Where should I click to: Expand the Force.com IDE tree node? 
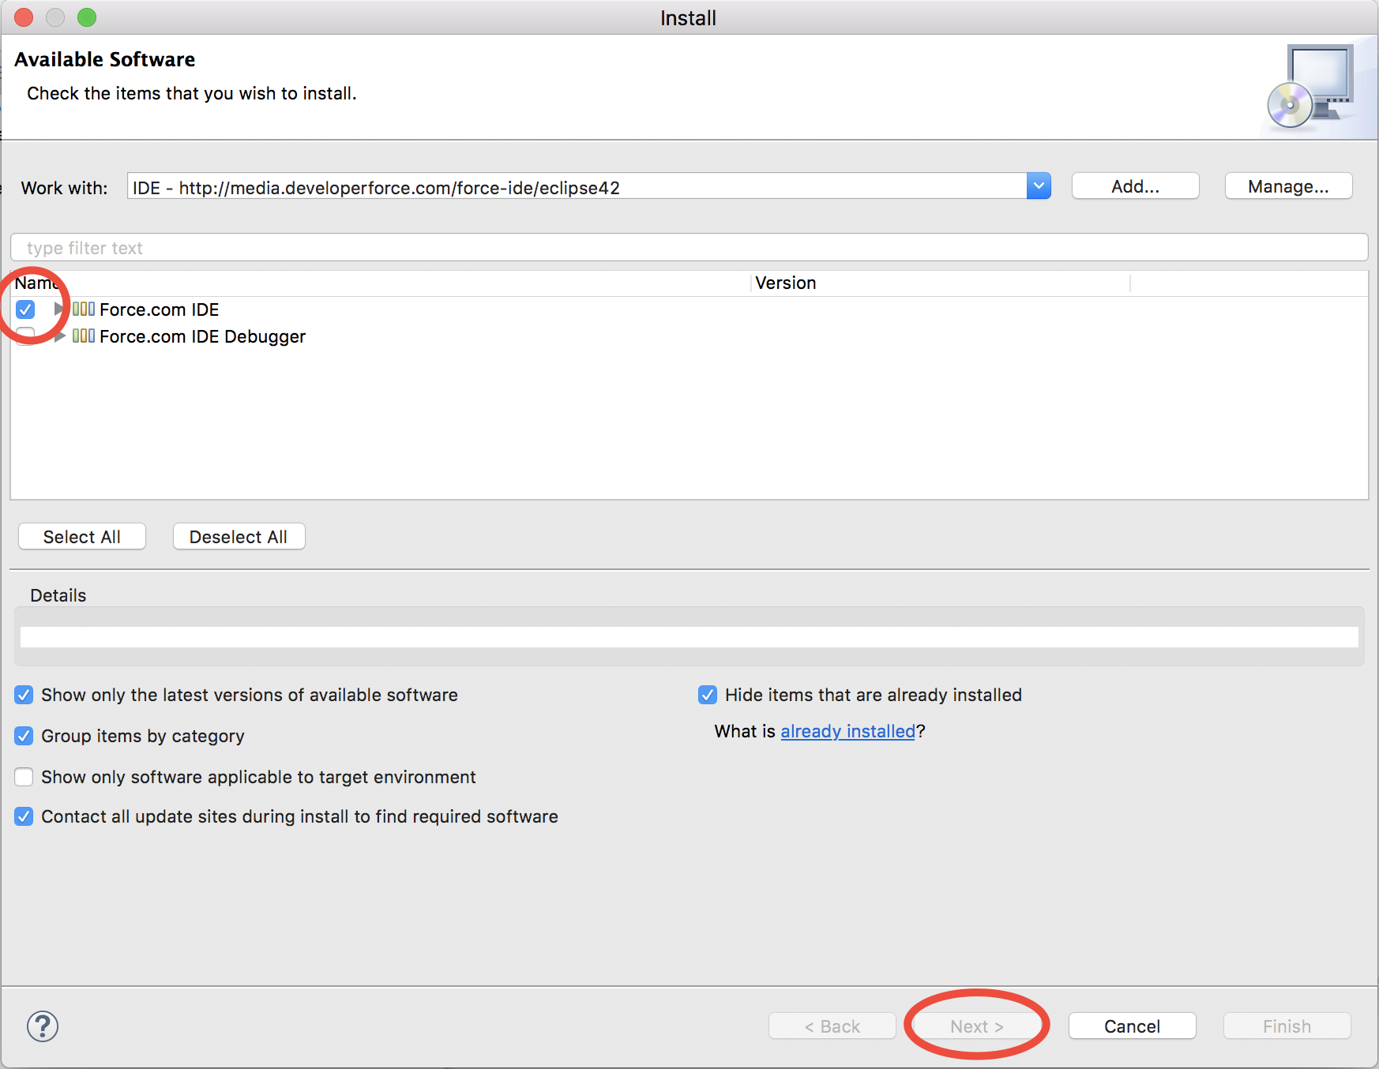tap(58, 309)
